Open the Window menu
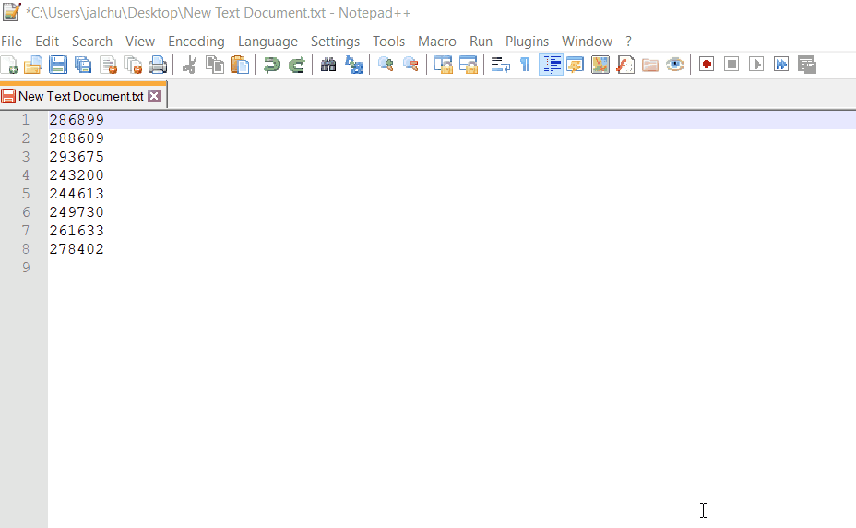Screen dimensions: 856x528 click(587, 42)
